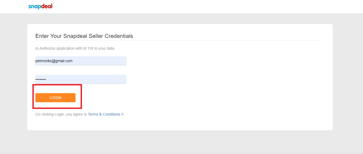Screen dimensions: 363x154
Task: Click the 'to Authorize application with Id 118' text
Action: pos(75,48)
